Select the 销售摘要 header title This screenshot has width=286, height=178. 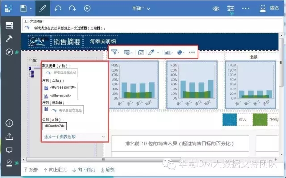[x=67, y=42]
